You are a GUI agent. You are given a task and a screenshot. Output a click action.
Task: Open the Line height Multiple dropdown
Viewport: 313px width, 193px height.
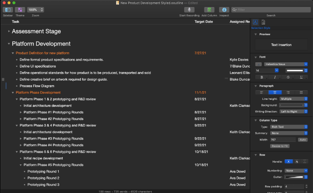(293, 99)
